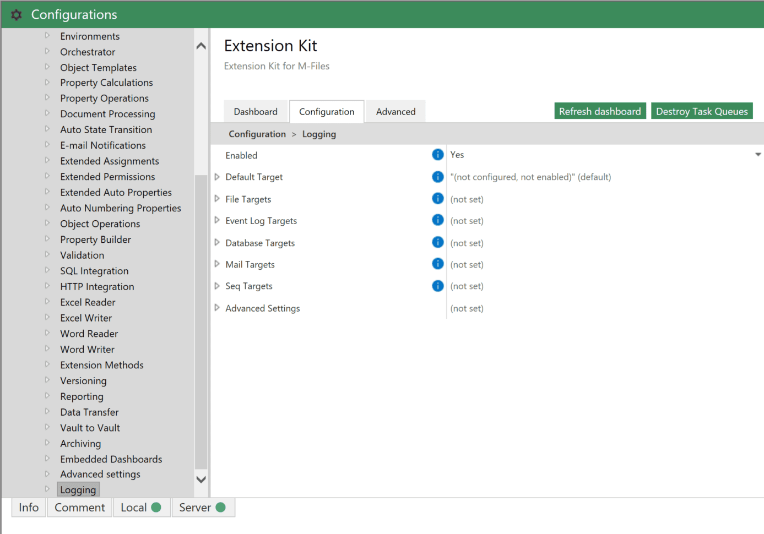
Task: Select Property Builder in the tree
Action: pos(96,239)
